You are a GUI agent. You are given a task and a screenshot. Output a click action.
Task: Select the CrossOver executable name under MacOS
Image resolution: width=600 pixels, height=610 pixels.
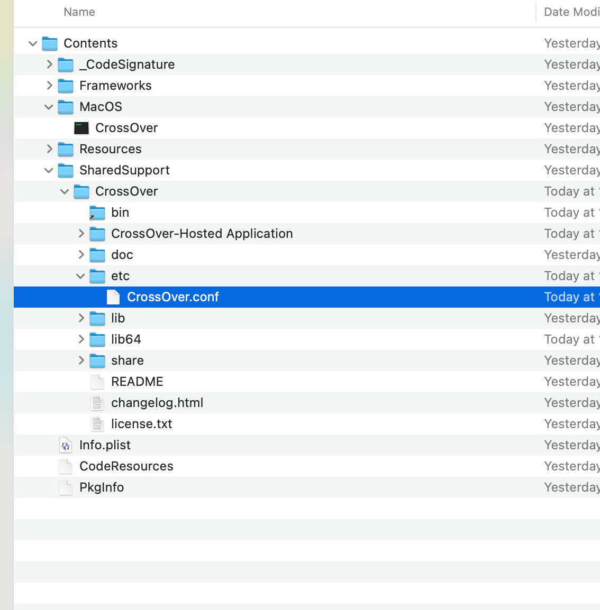coord(126,128)
